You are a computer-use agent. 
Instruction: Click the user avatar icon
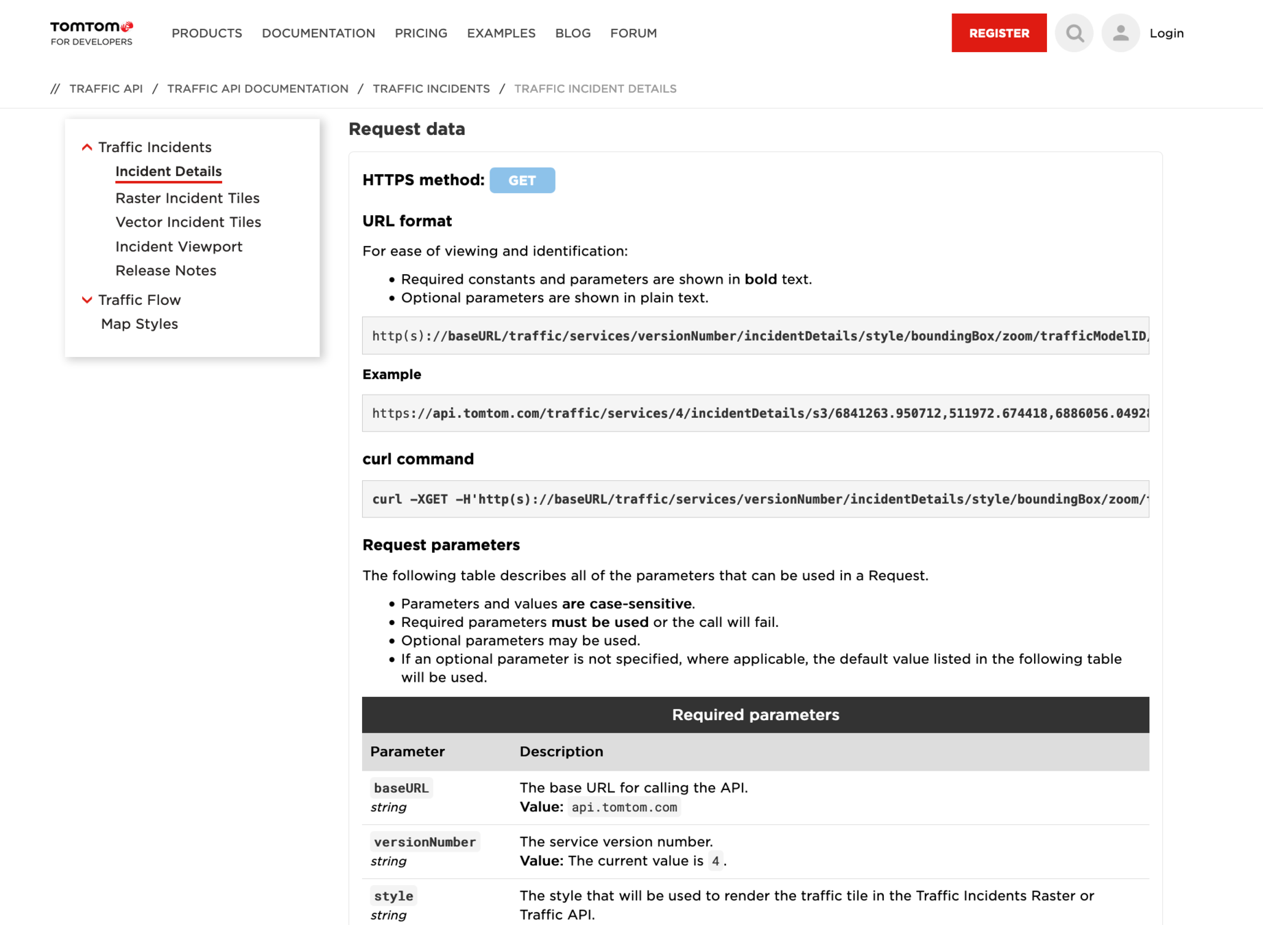click(1120, 33)
